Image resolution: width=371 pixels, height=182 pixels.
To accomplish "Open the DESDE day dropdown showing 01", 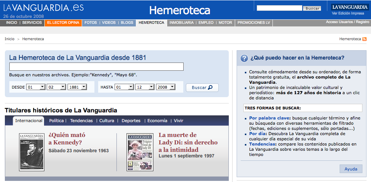I will click(x=36, y=87).
